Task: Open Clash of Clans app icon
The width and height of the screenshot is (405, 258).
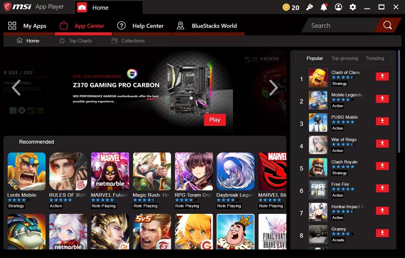Action: pos(318,78)
